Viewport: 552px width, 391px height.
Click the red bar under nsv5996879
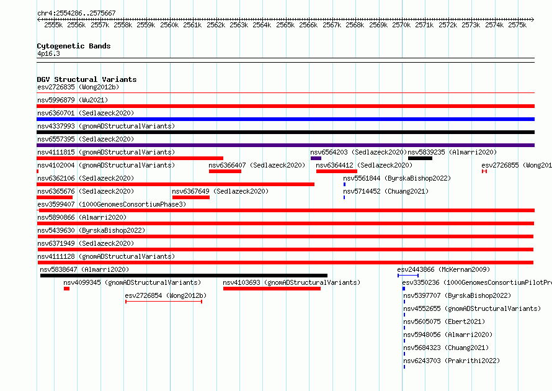285,106
